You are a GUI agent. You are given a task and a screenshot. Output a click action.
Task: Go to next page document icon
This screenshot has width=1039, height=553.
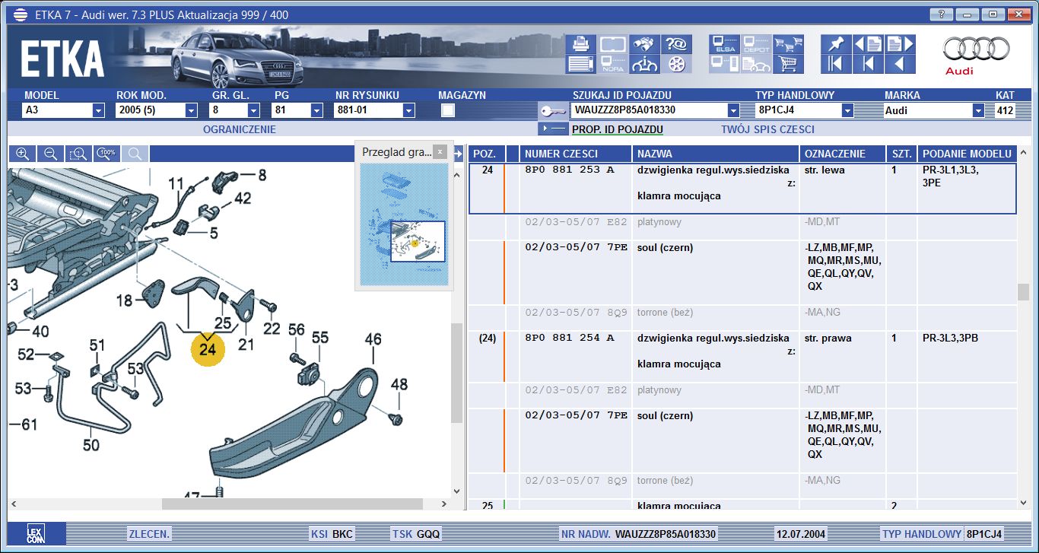pos(899,44)
